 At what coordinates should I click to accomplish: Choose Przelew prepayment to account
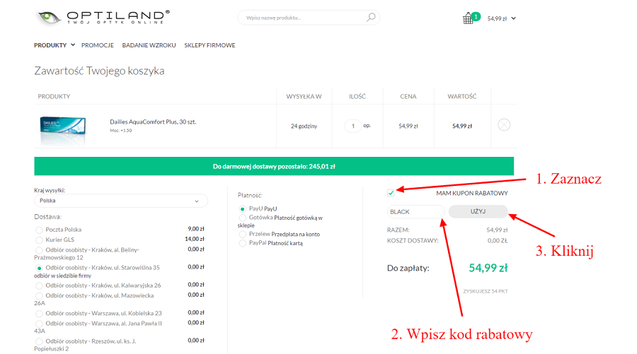[243, 235]
